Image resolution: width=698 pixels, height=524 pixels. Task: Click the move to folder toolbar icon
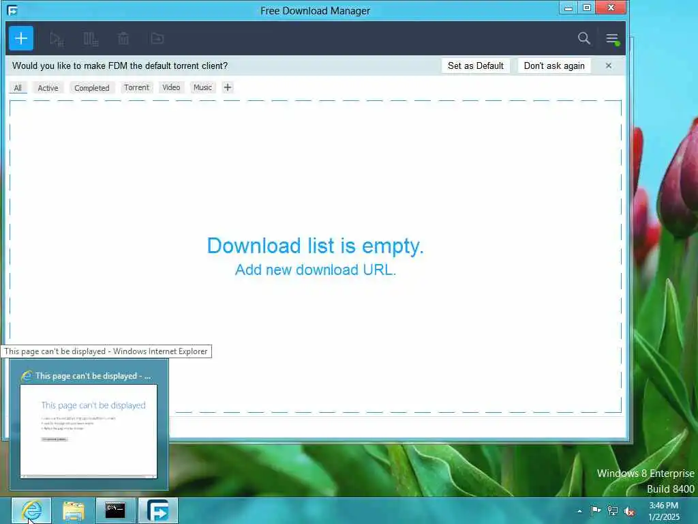point(157,38)
